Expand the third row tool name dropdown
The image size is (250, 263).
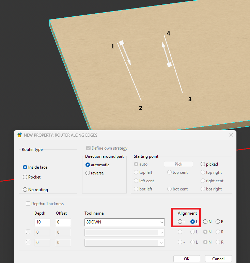click(161, 243)
